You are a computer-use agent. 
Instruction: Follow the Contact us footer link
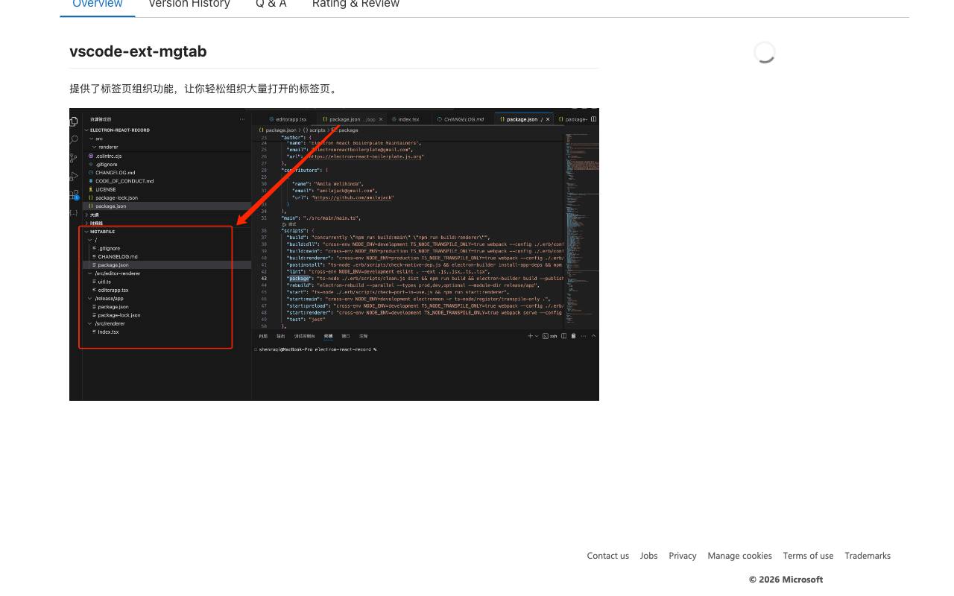(608, 556)
